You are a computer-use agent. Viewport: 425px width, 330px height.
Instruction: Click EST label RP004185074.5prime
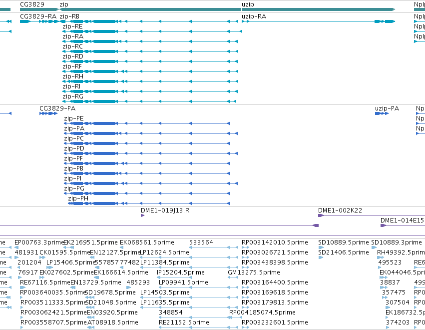coord(262,312)
